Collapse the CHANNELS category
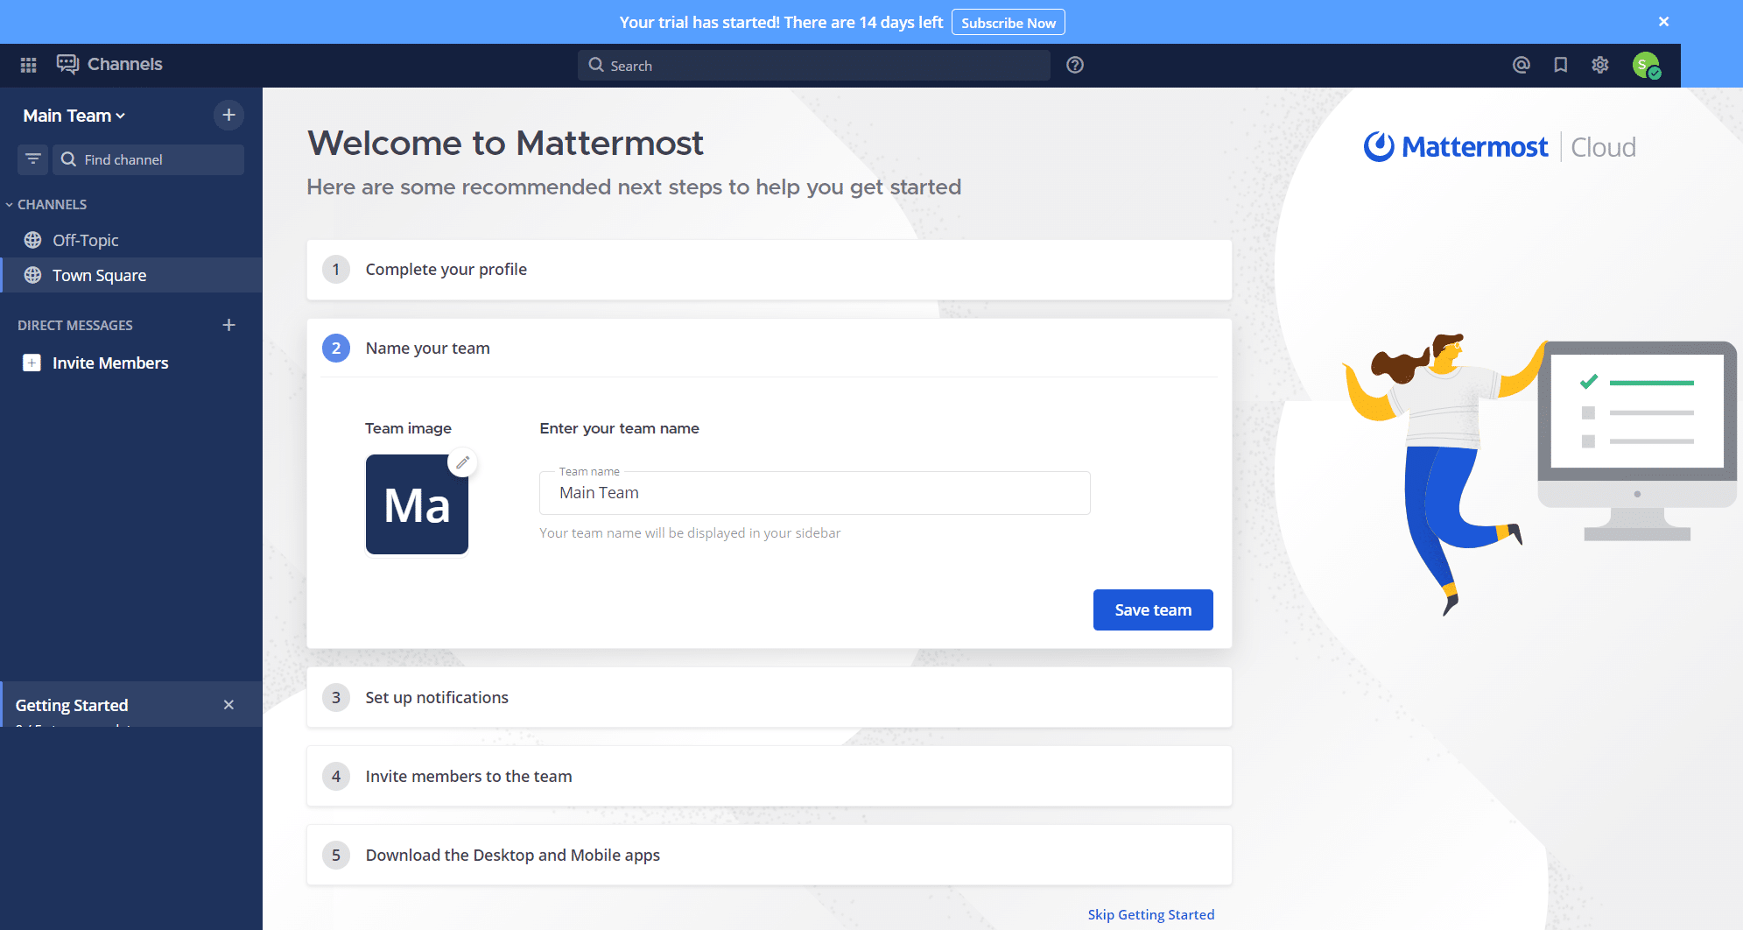 [x=46, y=204]
